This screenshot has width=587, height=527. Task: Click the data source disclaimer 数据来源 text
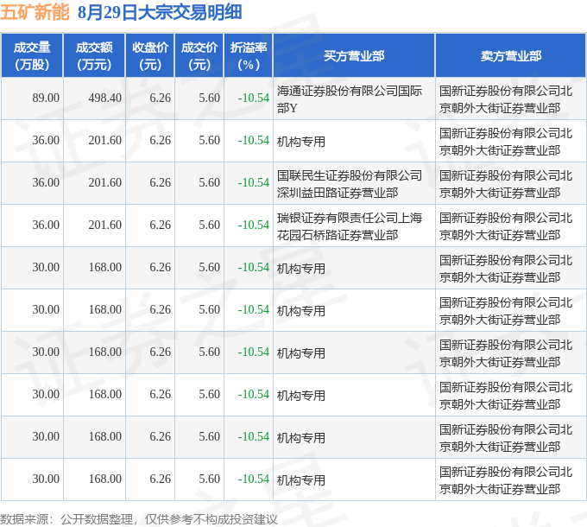click(x=138, y=519)
